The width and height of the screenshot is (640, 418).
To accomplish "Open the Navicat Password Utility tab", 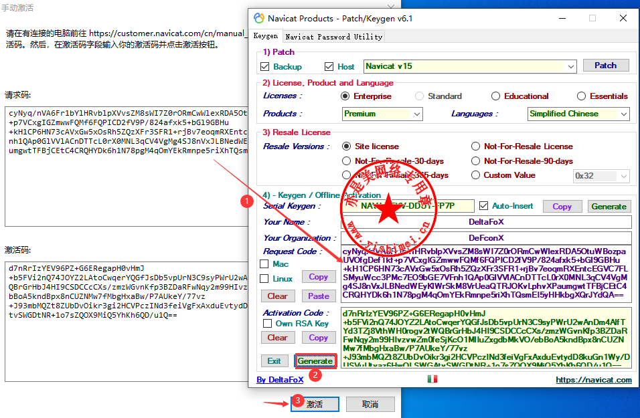I will click(334, 37).
